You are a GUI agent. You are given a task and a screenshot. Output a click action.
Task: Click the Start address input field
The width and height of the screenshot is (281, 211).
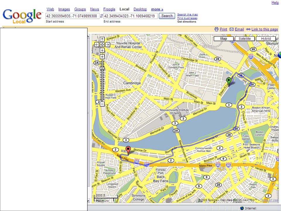coord(72,16)
